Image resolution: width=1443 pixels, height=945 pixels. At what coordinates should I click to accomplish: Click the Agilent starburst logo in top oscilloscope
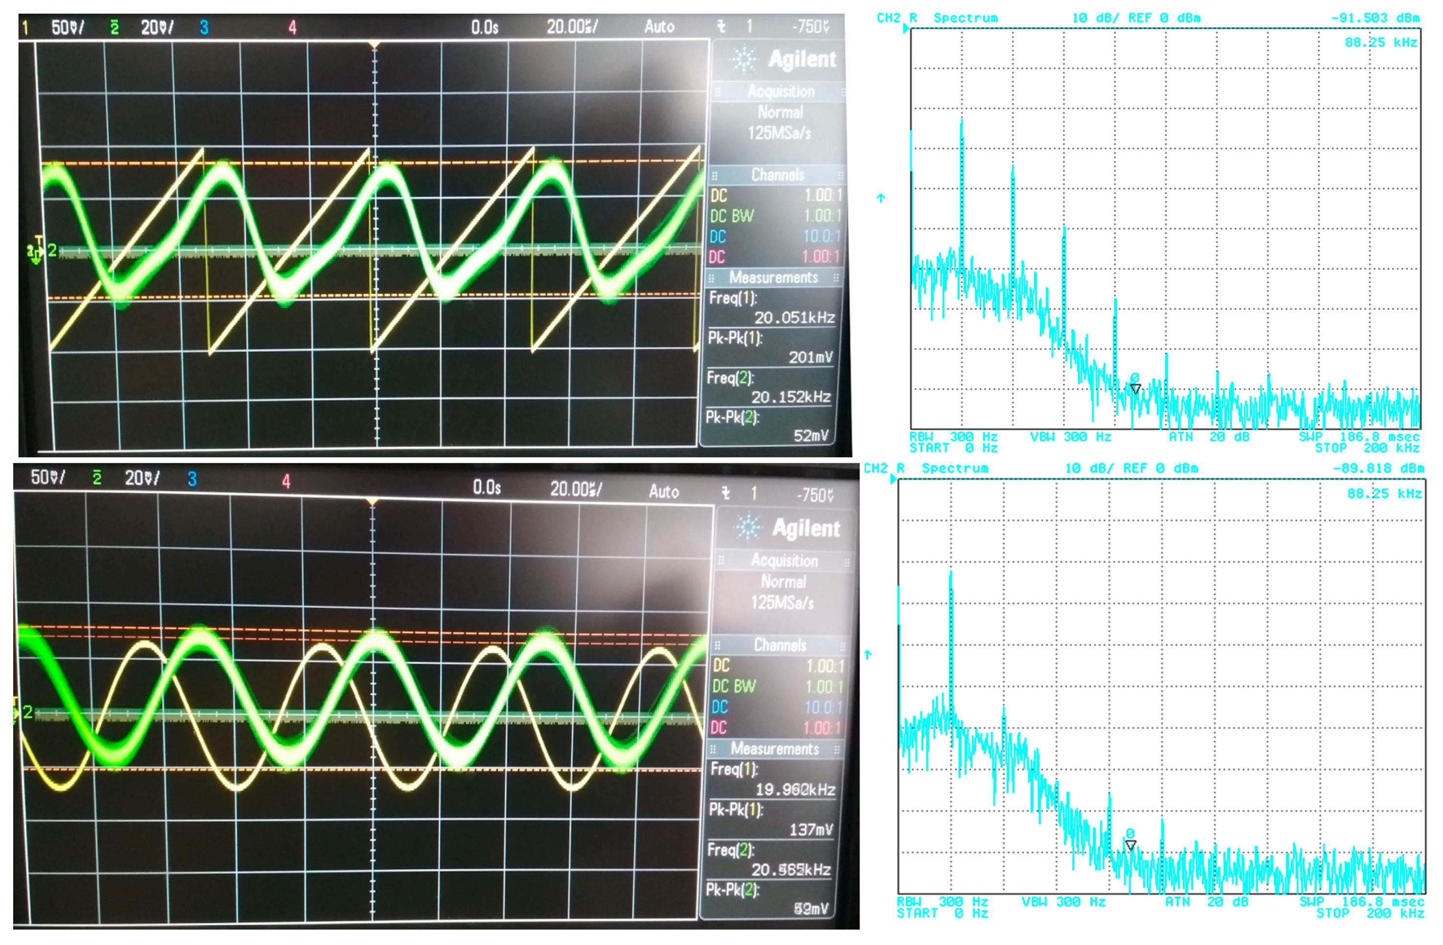point(744,59)
